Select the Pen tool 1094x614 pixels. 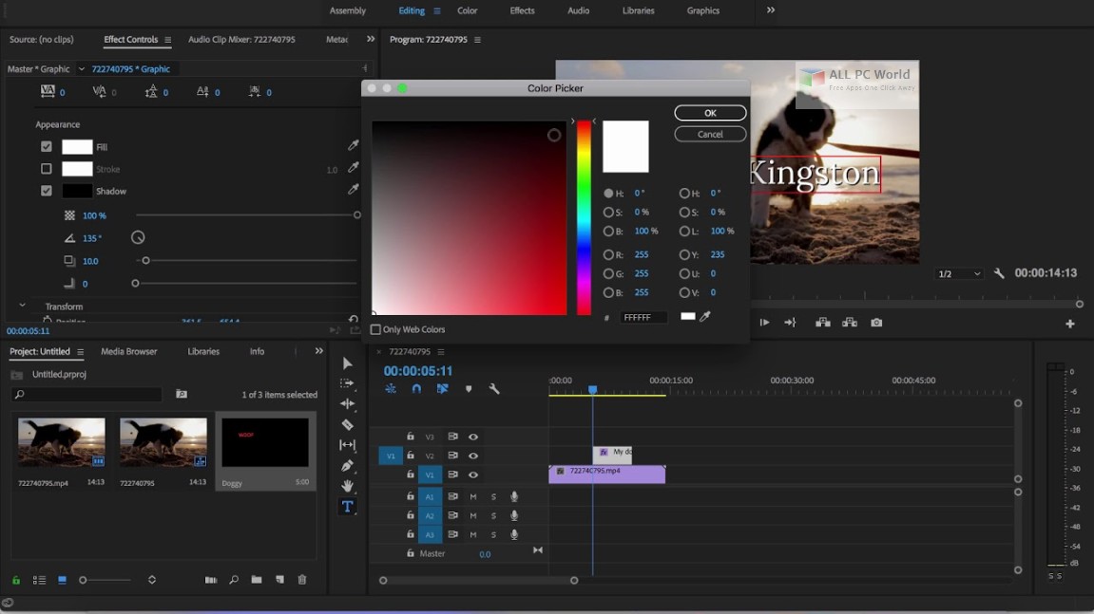347,466
